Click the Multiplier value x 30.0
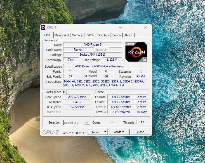205x163 pixels. pyautogui.click(x=77, y=102)
